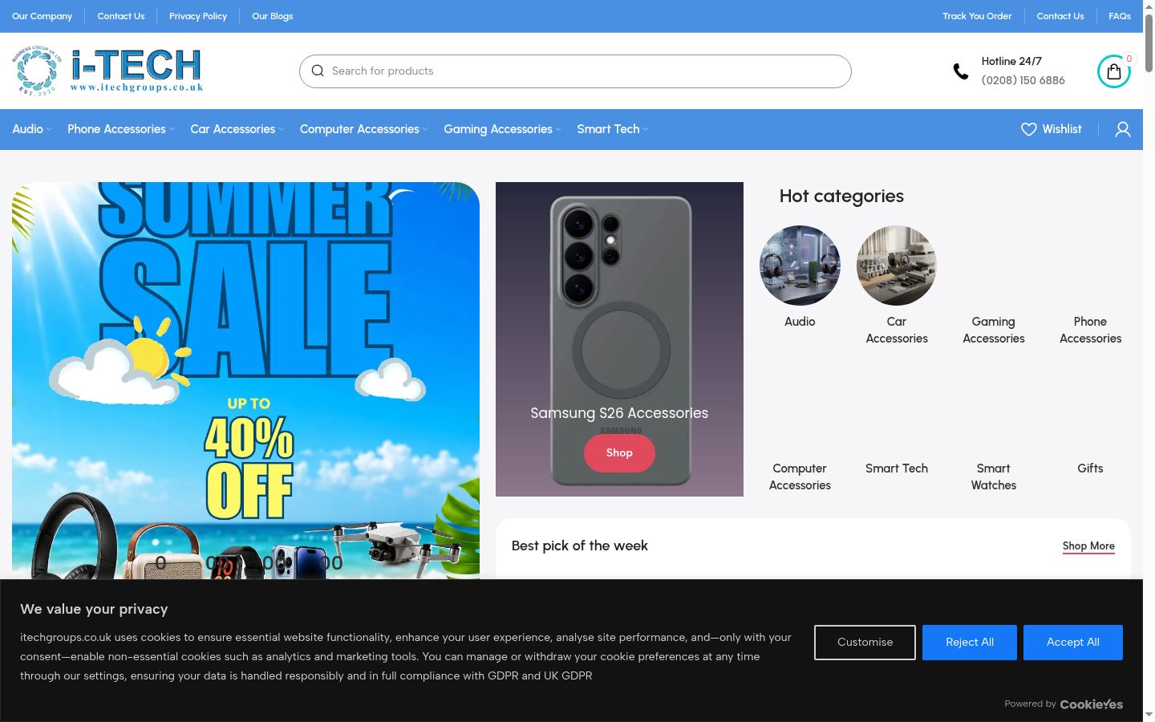The image size is (1155, 722).
Task: Click the i-TECH site logo
Action: (x=107, y=71)
